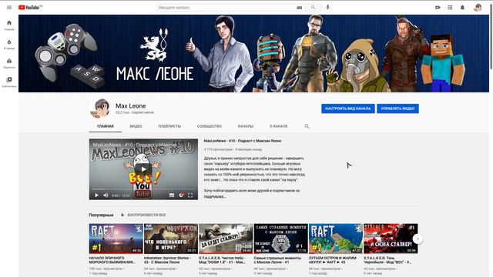Open the hamburger guide menu

[9, 7]
